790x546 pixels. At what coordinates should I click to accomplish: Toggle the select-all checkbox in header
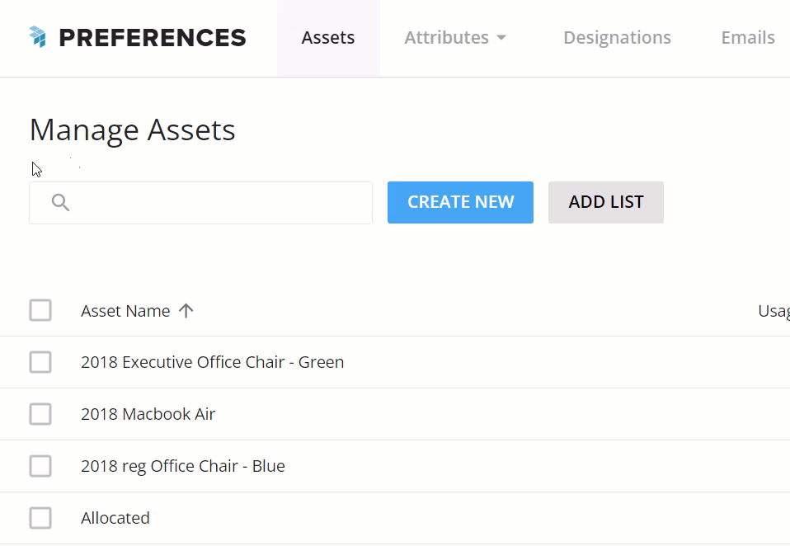pyautogui.click(x=40, y=310)
